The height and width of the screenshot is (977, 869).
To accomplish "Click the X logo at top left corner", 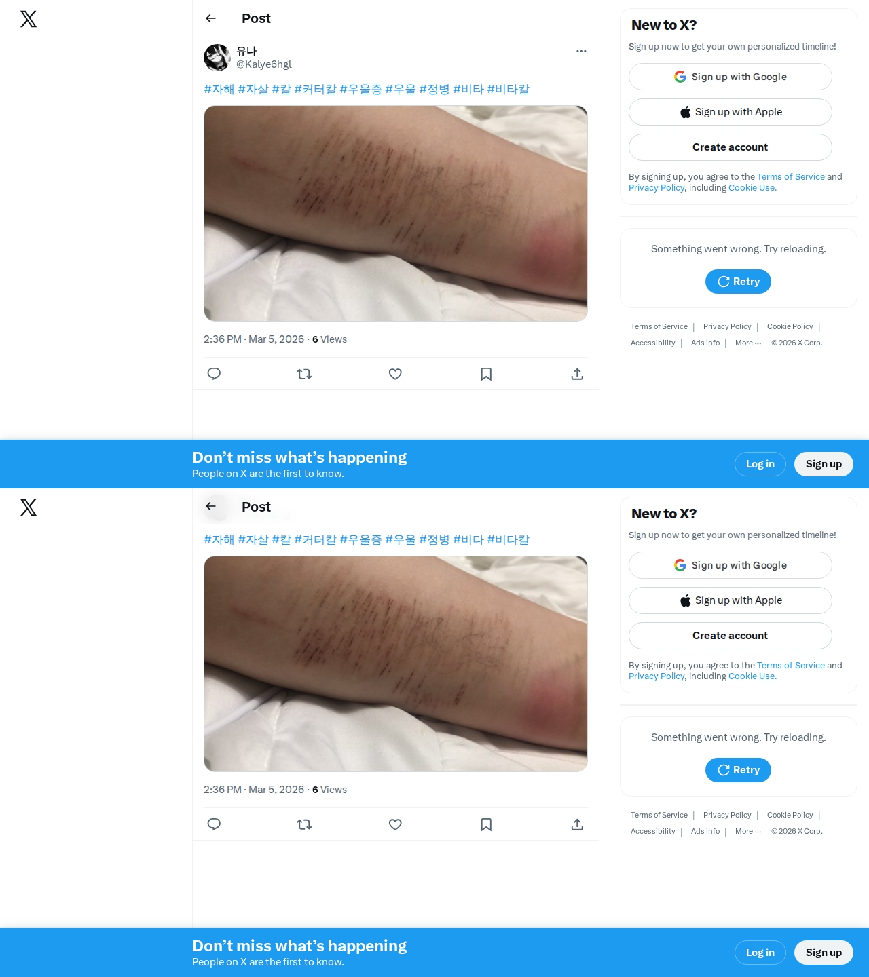I will tap(29, 19).
